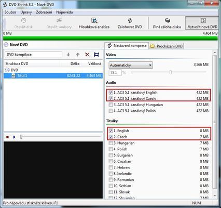This screenshot has width=221, height=208.
Task: Uncheck subtitle 2 Czech
Action: point(111,137)
